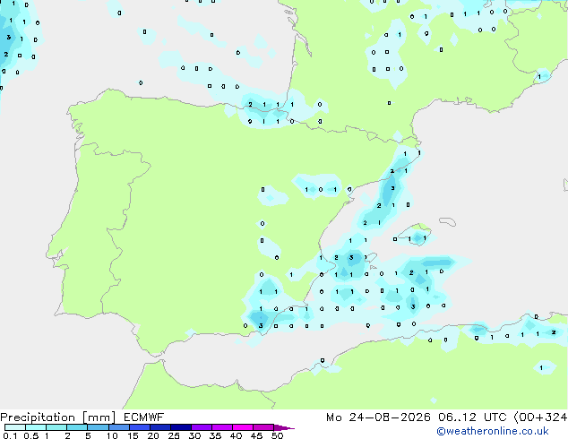Image resolution: width=568 pixels, height=439 pixels.
Task: Select the legend swatch between 10 and 15
Action: point(119,427)
